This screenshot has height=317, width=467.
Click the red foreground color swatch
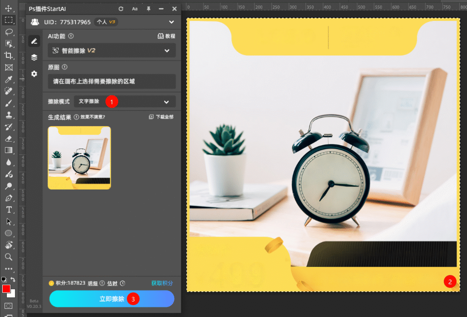(6, 289)
